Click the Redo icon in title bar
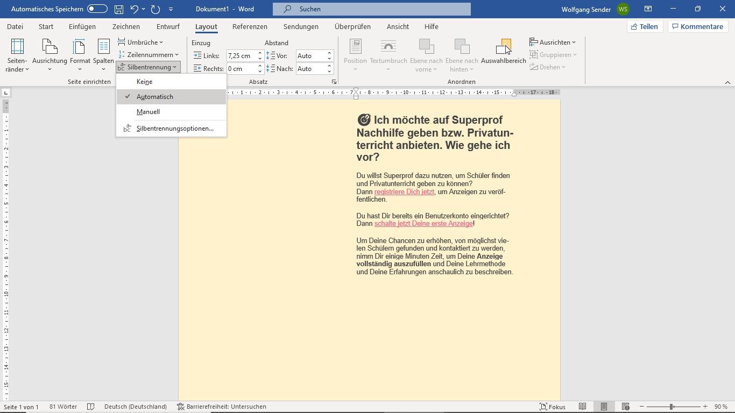The image size is (735, 413). [156, 9]
